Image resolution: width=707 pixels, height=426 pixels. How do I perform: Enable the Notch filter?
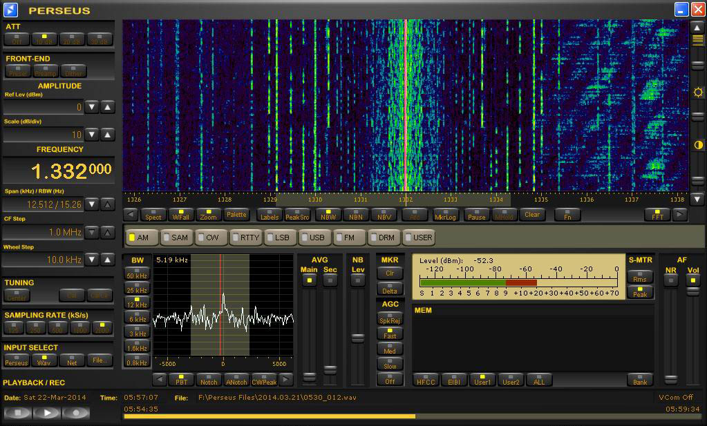coord(209,380)
